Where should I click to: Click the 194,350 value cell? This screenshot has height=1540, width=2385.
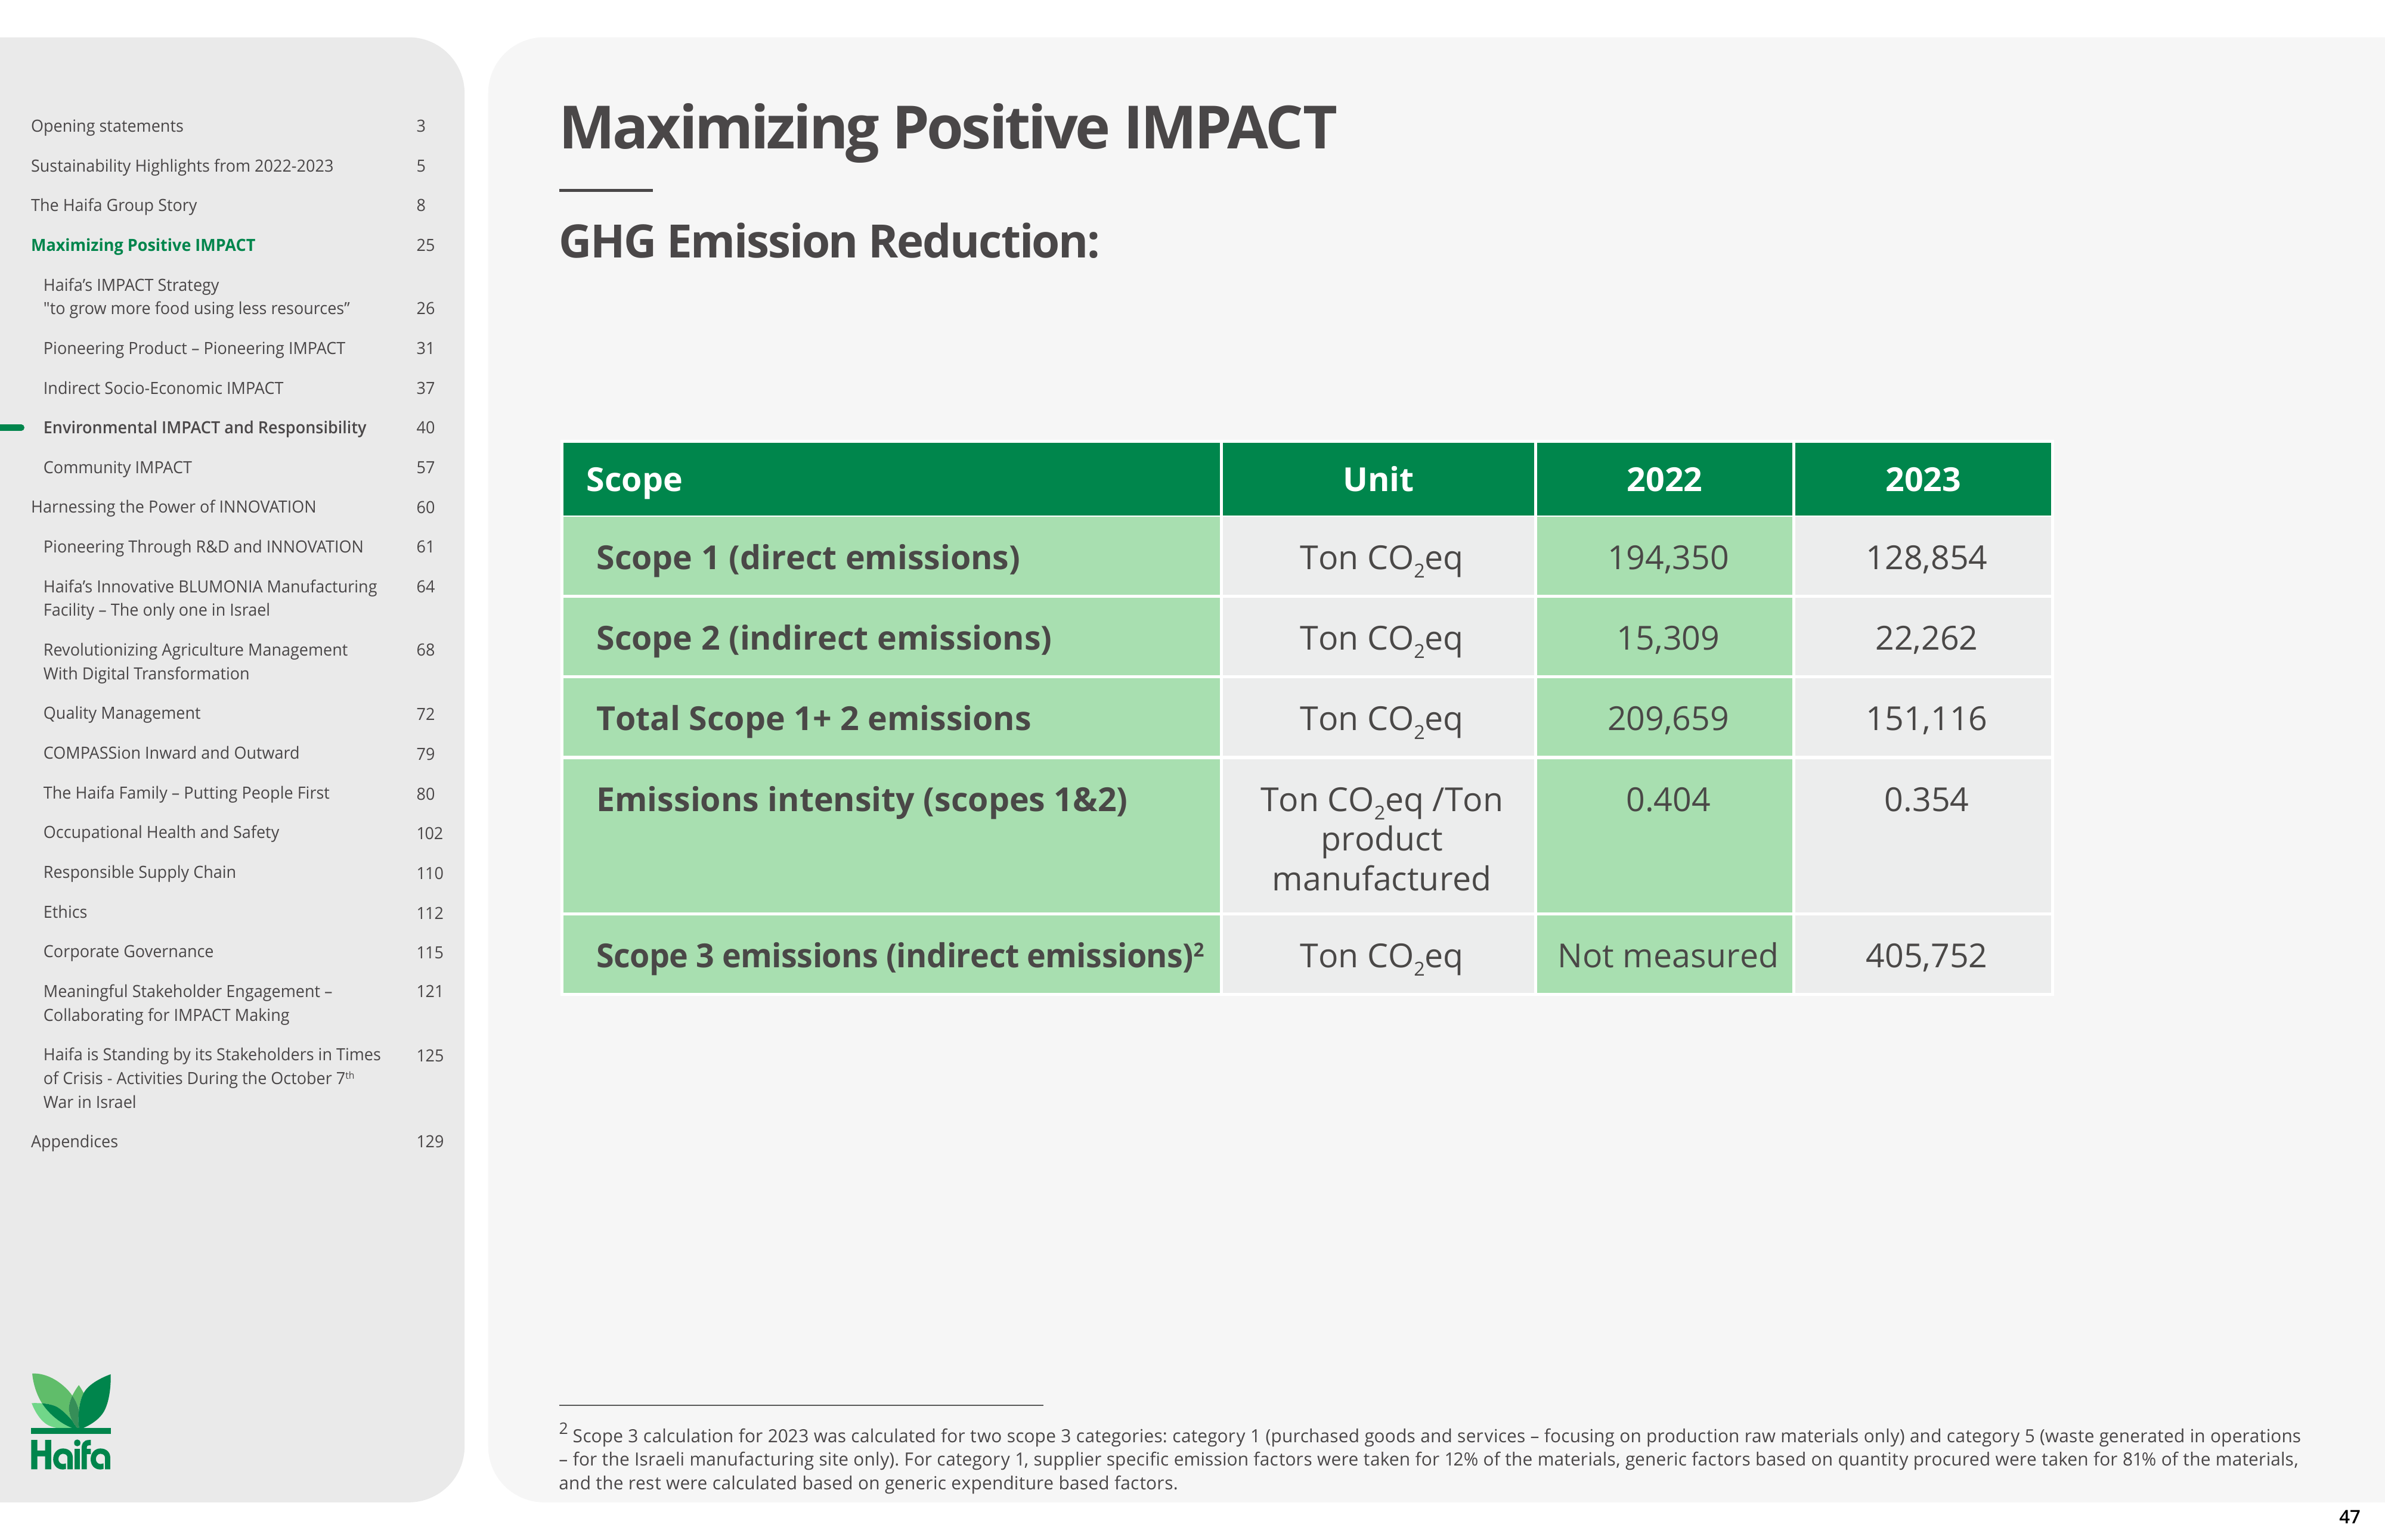pos(1665,557)
